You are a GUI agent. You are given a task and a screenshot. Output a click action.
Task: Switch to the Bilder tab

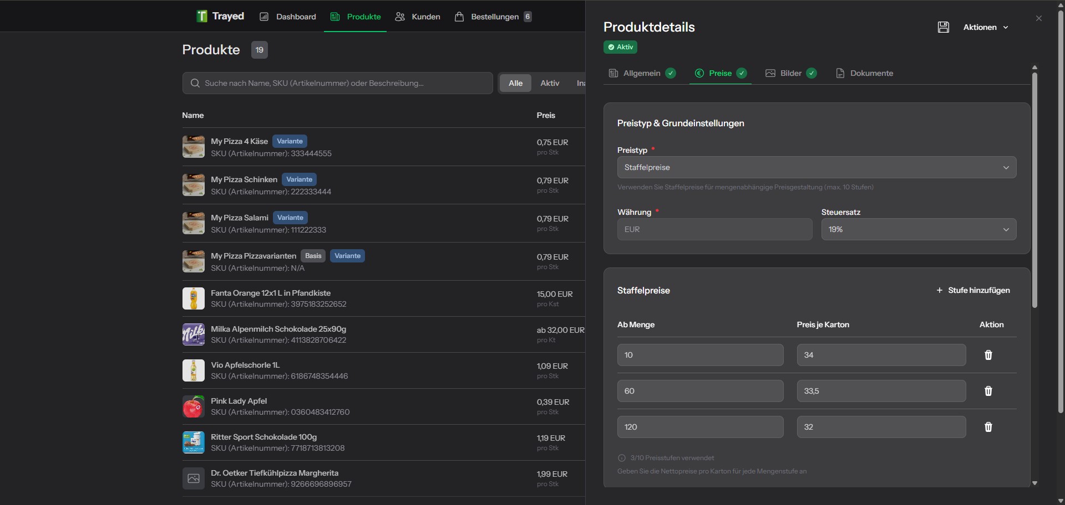click(x=790, y=73)
